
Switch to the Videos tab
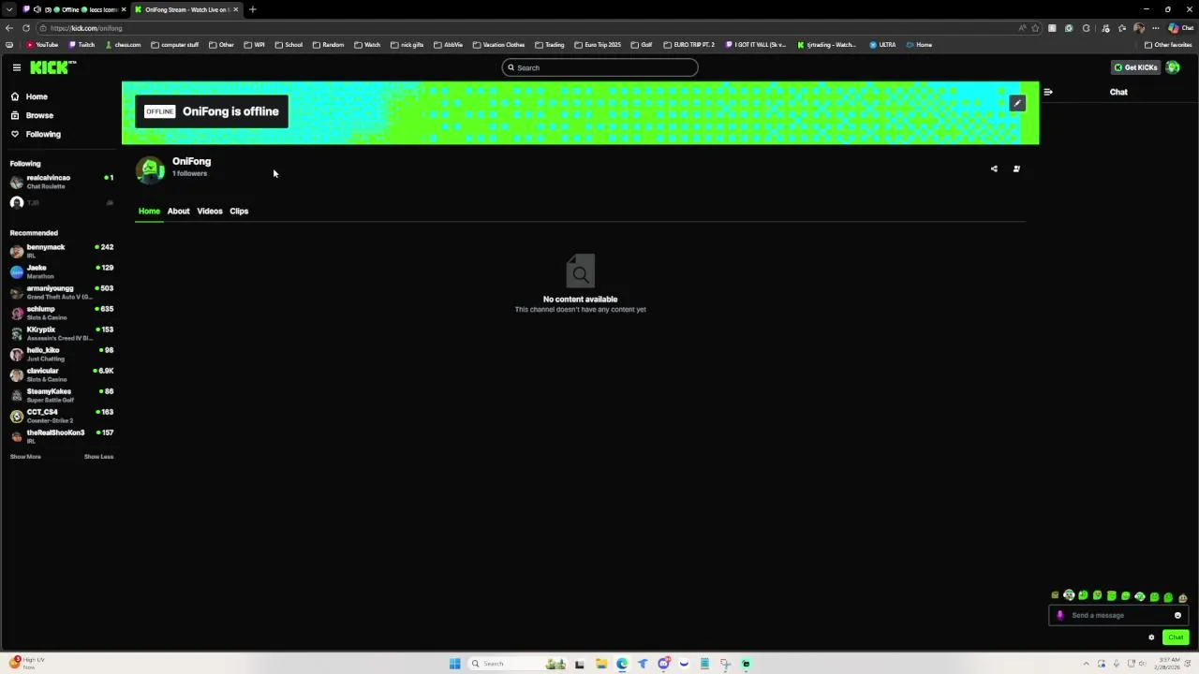click(x=210, y=211)
